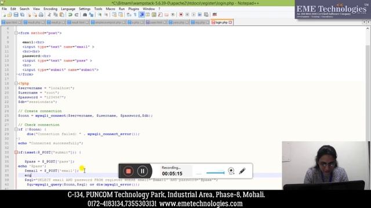Open the Run menu
Image resolution: width=371 pixels, height=208 pixels.
122,9
